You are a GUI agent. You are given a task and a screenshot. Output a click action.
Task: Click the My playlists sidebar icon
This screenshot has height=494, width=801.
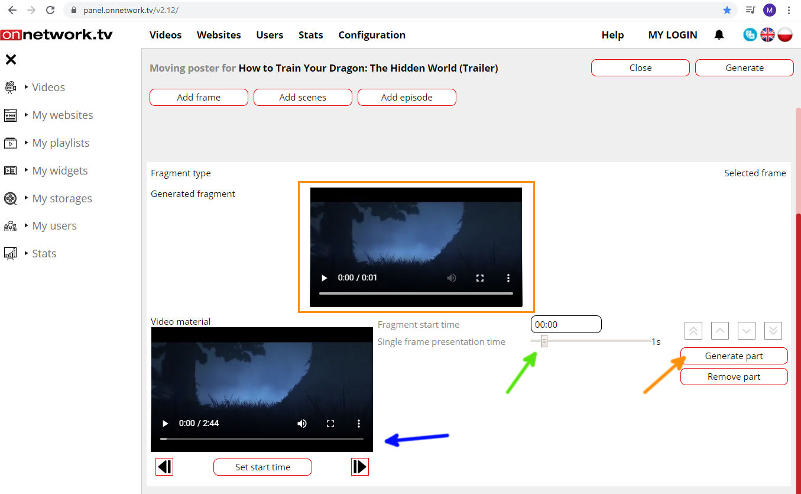click(10, 143)
